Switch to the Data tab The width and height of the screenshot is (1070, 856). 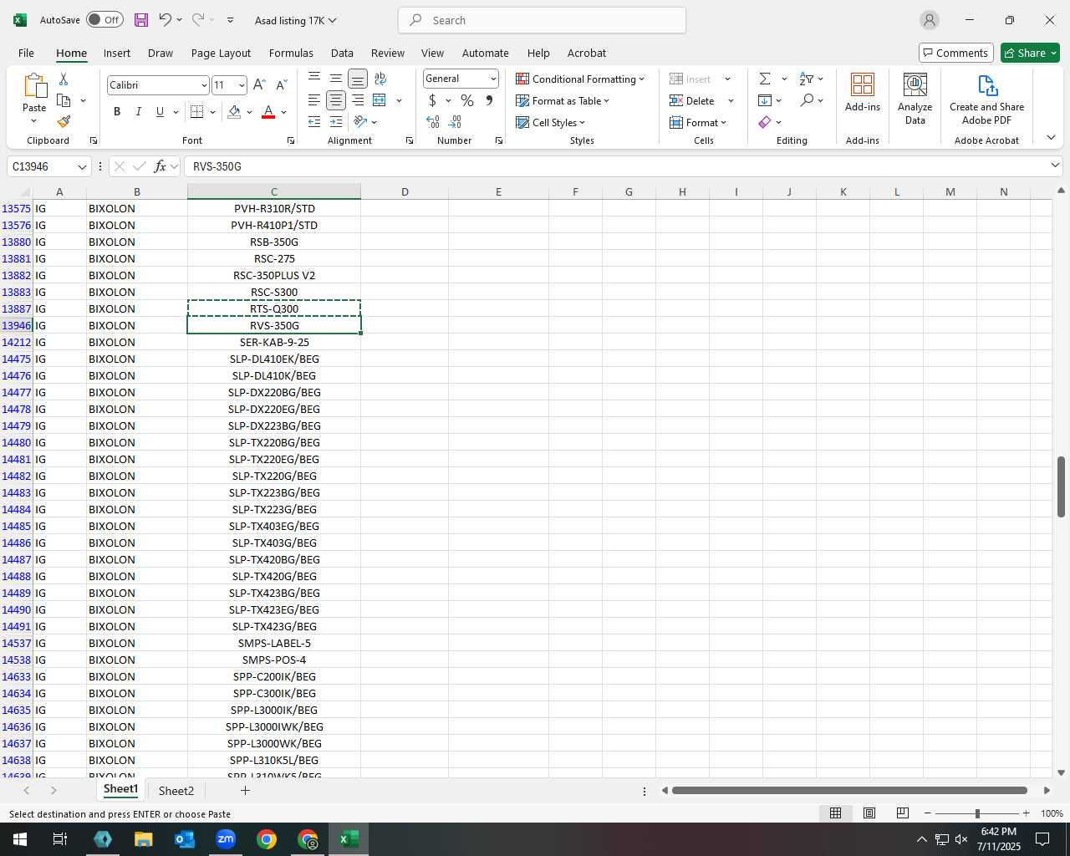pyautogui.click(x=342, y=53)
